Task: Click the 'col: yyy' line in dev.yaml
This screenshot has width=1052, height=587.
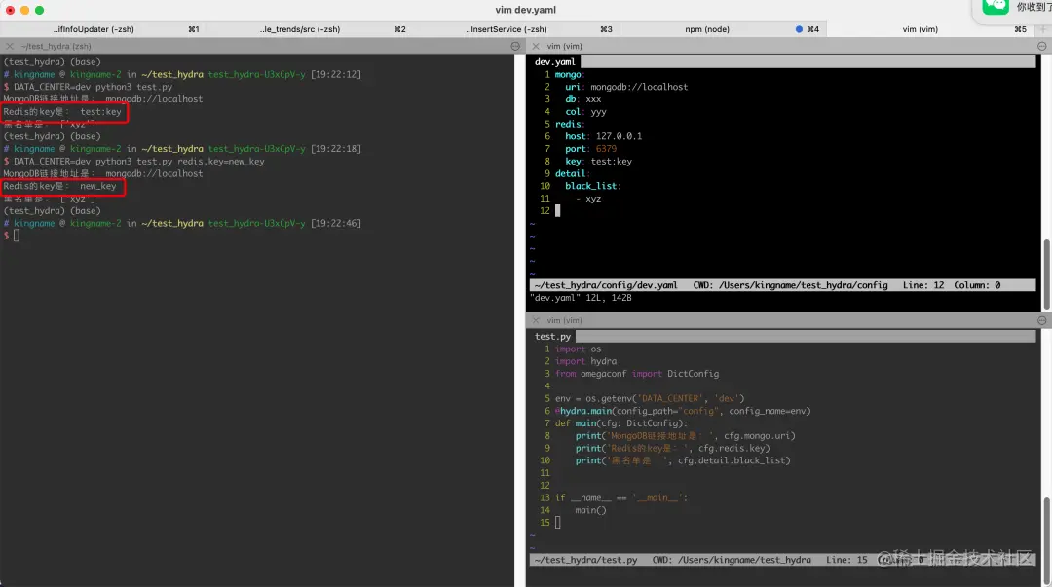Action: pyautogui.click(x=585, y=111)
